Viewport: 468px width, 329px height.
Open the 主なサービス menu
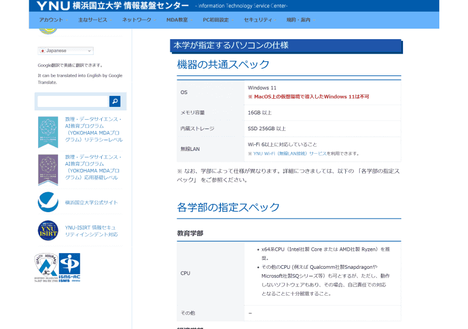pos(95,20)
